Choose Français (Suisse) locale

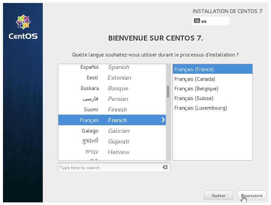(x=213, y=98)
